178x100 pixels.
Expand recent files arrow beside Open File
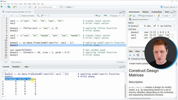[17, 7]
